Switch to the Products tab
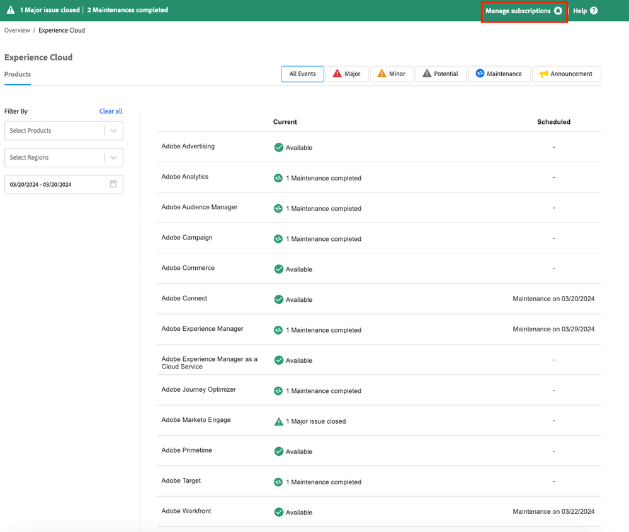This screenshot has height=532, width=629. pos(18,74)
